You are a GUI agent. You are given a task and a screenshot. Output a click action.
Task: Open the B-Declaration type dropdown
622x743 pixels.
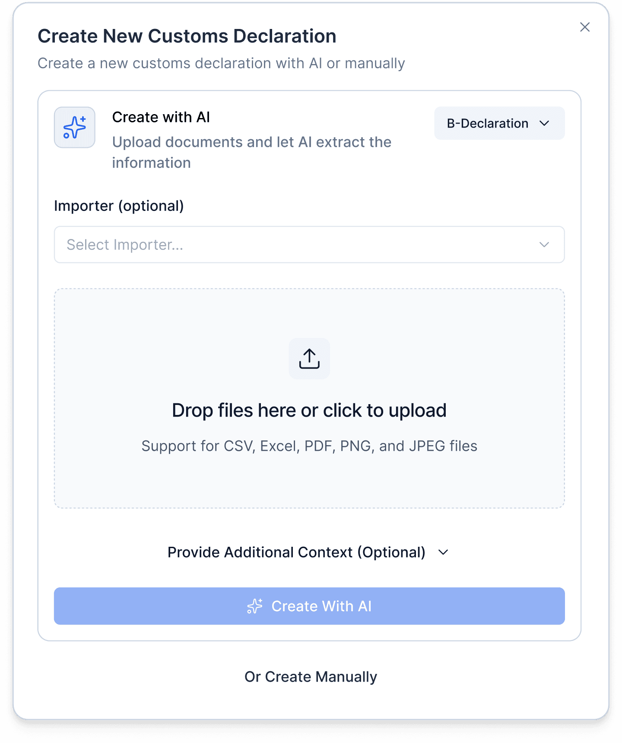(499, 123)
